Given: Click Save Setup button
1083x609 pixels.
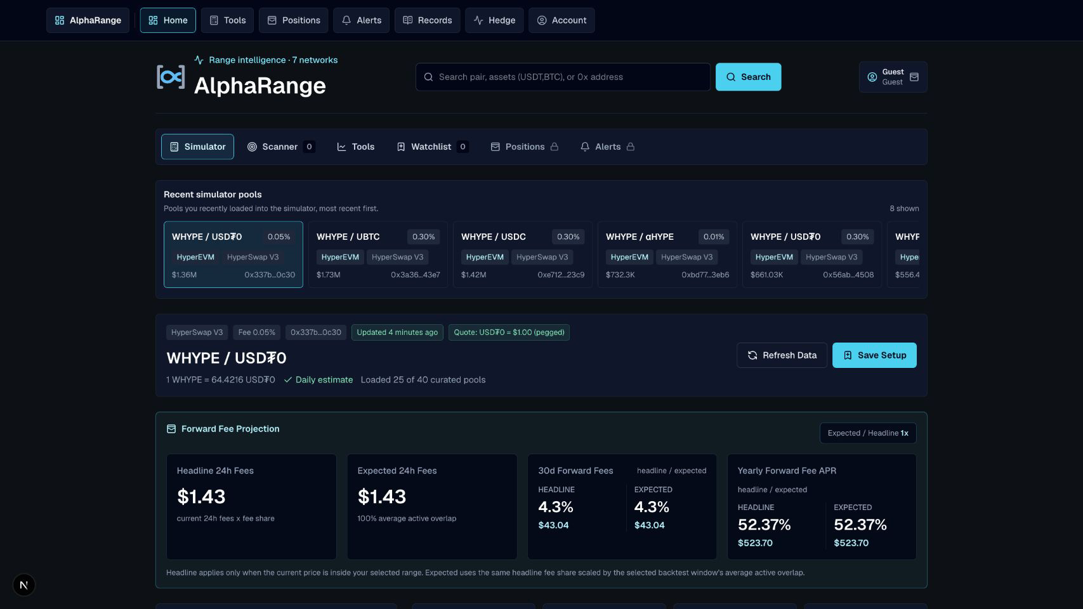Looking at the screenshot, I should (x=874, y=355).
